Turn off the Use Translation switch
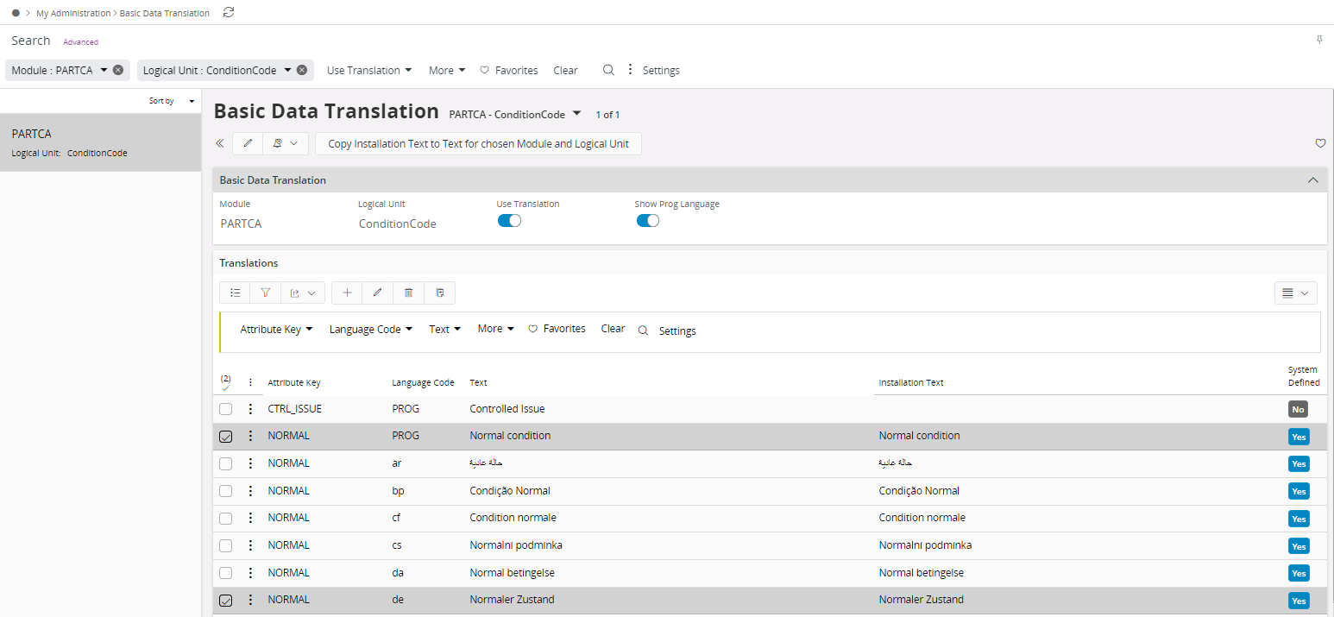The image size is (1334, 617). coord(509,221)
